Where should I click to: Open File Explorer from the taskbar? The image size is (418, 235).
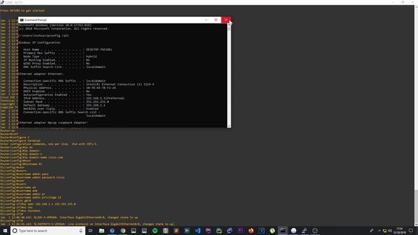click(102, 230)
